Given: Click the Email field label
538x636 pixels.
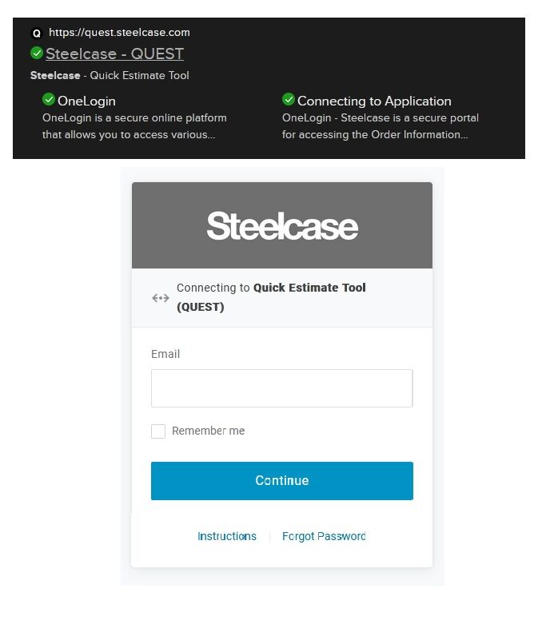Looking at the screenshot, I should [165, 354].
